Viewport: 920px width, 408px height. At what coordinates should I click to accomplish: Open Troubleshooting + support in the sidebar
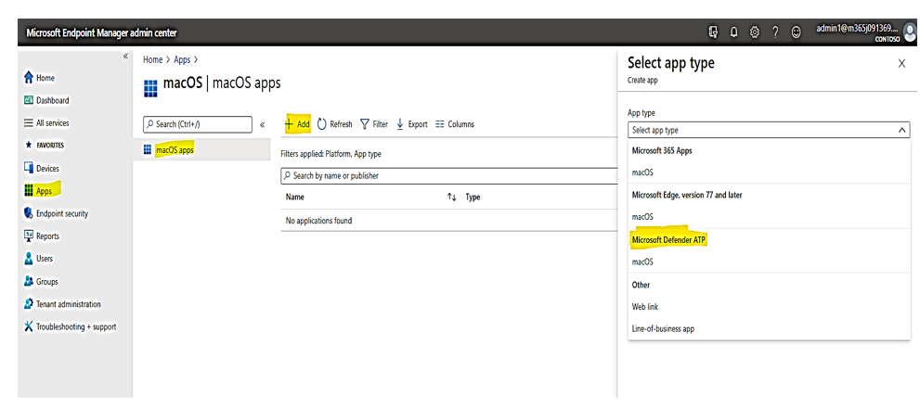click(x=70, y=326)
